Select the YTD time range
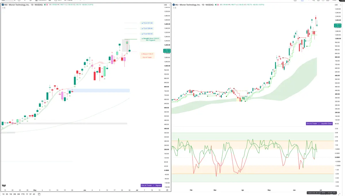 pyautogui.click(x=23, y=194)
